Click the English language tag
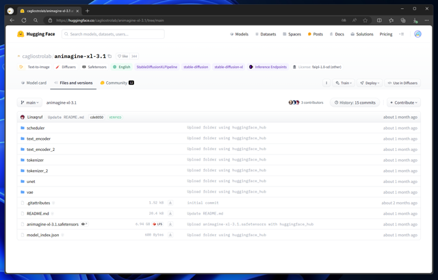Viewport: 438px width, 280px height. coord(122,67)
